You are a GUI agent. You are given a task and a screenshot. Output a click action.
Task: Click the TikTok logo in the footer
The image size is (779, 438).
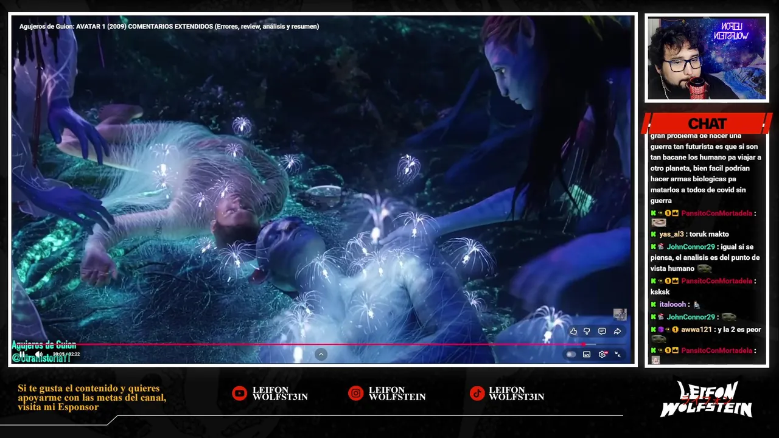[x=477, y=394]
